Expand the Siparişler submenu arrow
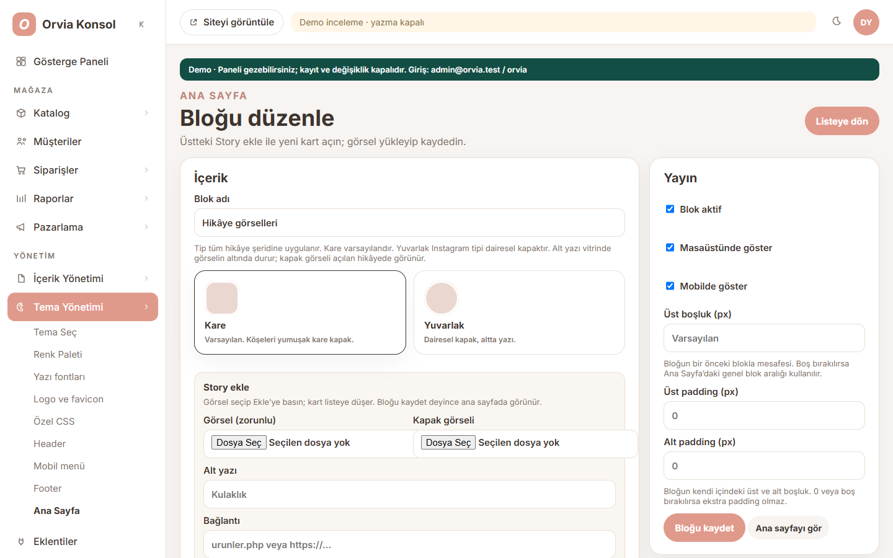The width and height of the screenshot is (893, 558). click(x=146, y=170)
